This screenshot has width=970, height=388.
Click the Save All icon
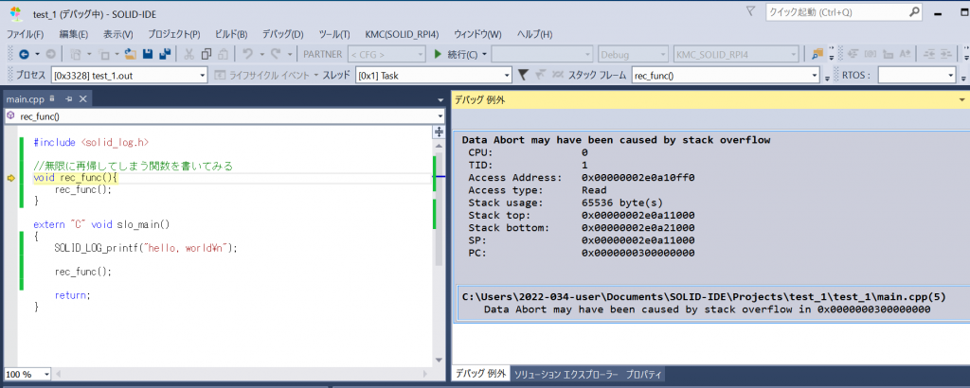tap(165, 54)
